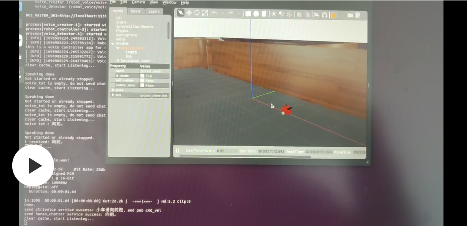Open the Help menu
Viewport: 467px width, 226px height.
[x=185, y=3]
